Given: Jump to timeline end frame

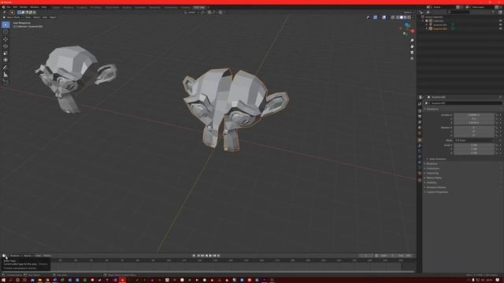Looking at the screenshot, I should click(219, 255).
